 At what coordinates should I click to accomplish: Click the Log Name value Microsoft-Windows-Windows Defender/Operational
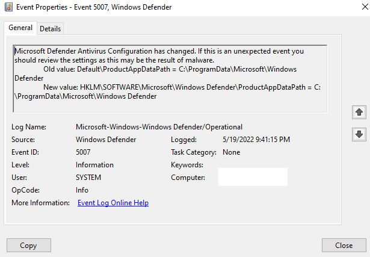point(159,127)
